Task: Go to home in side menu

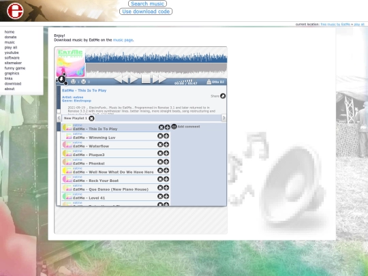Action: coord(10,32)
